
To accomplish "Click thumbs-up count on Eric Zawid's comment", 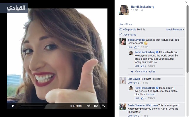I will [x=137, y=83].
